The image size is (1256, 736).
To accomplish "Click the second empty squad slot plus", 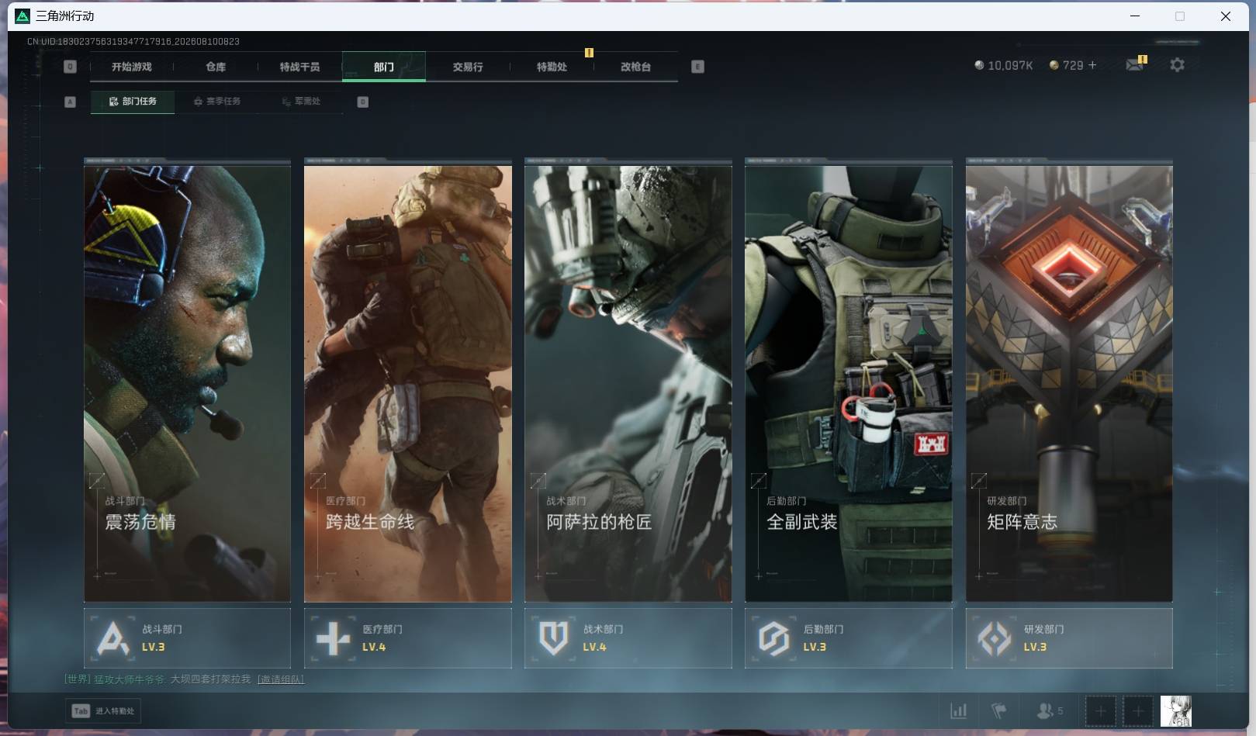I will (x=1138, y=710).
